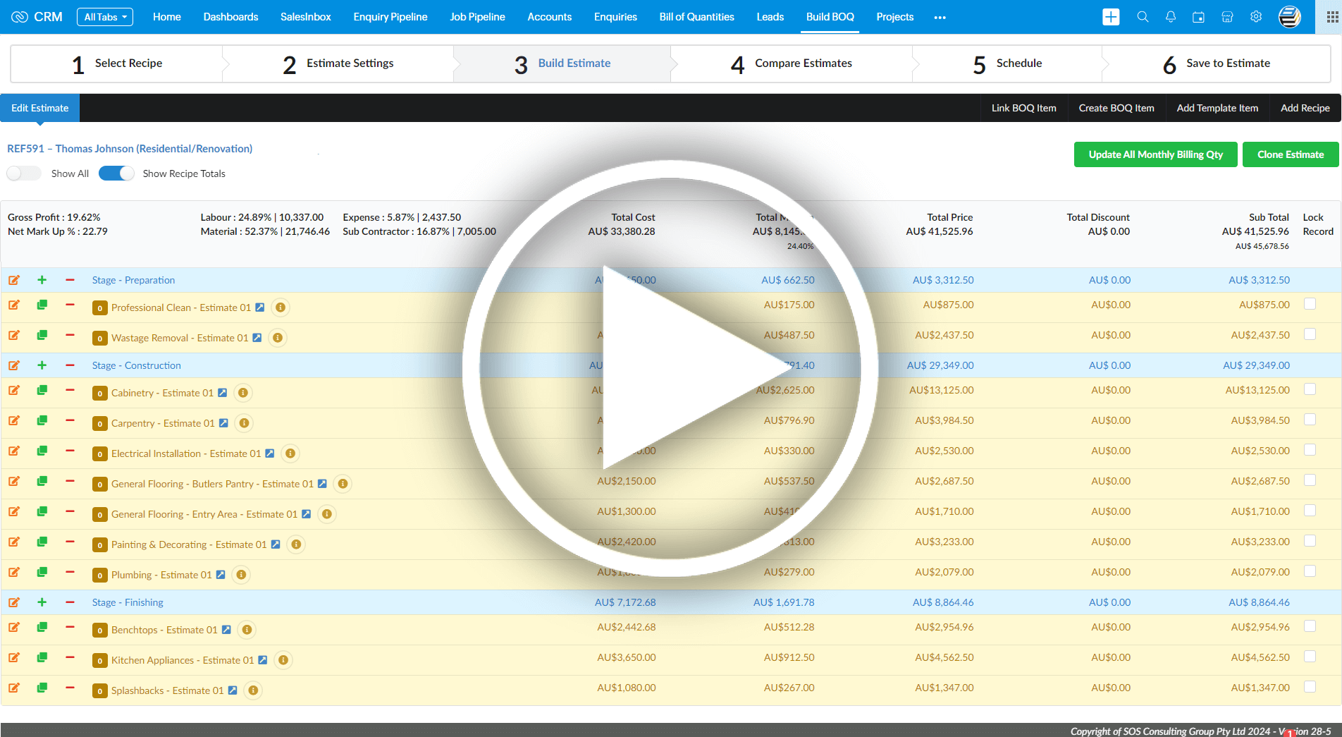Play the video overlay
Screen dimensions: 1342x737
(670, 368)
